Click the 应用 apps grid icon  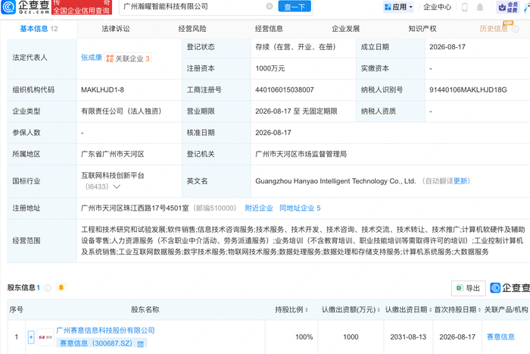coord(388,7)
